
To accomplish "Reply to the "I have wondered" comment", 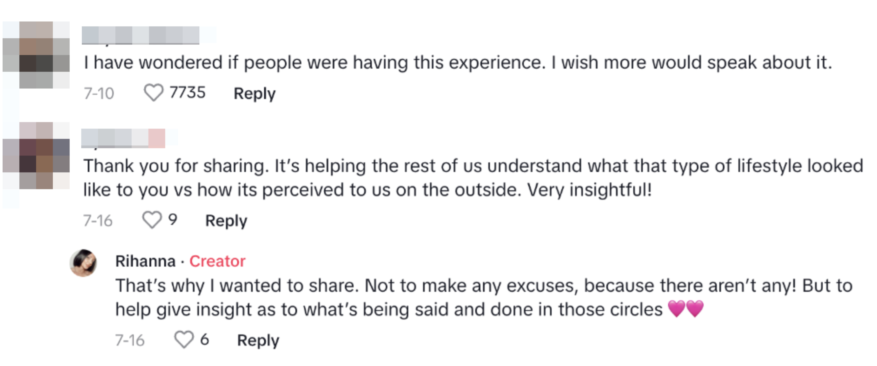I will click(254, 93).
